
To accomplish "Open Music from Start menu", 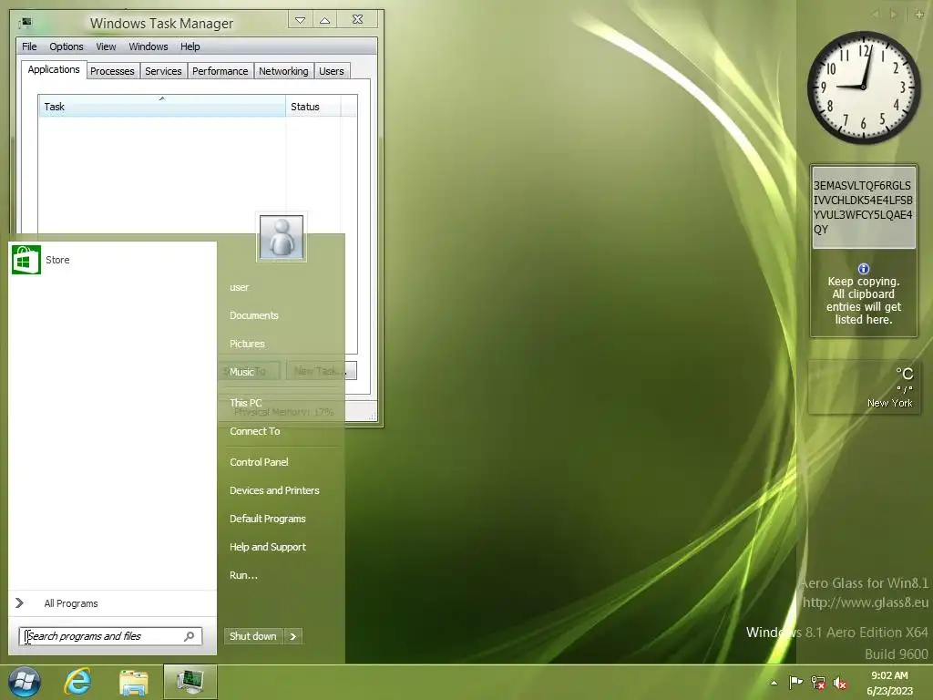I will coord(241,372).
